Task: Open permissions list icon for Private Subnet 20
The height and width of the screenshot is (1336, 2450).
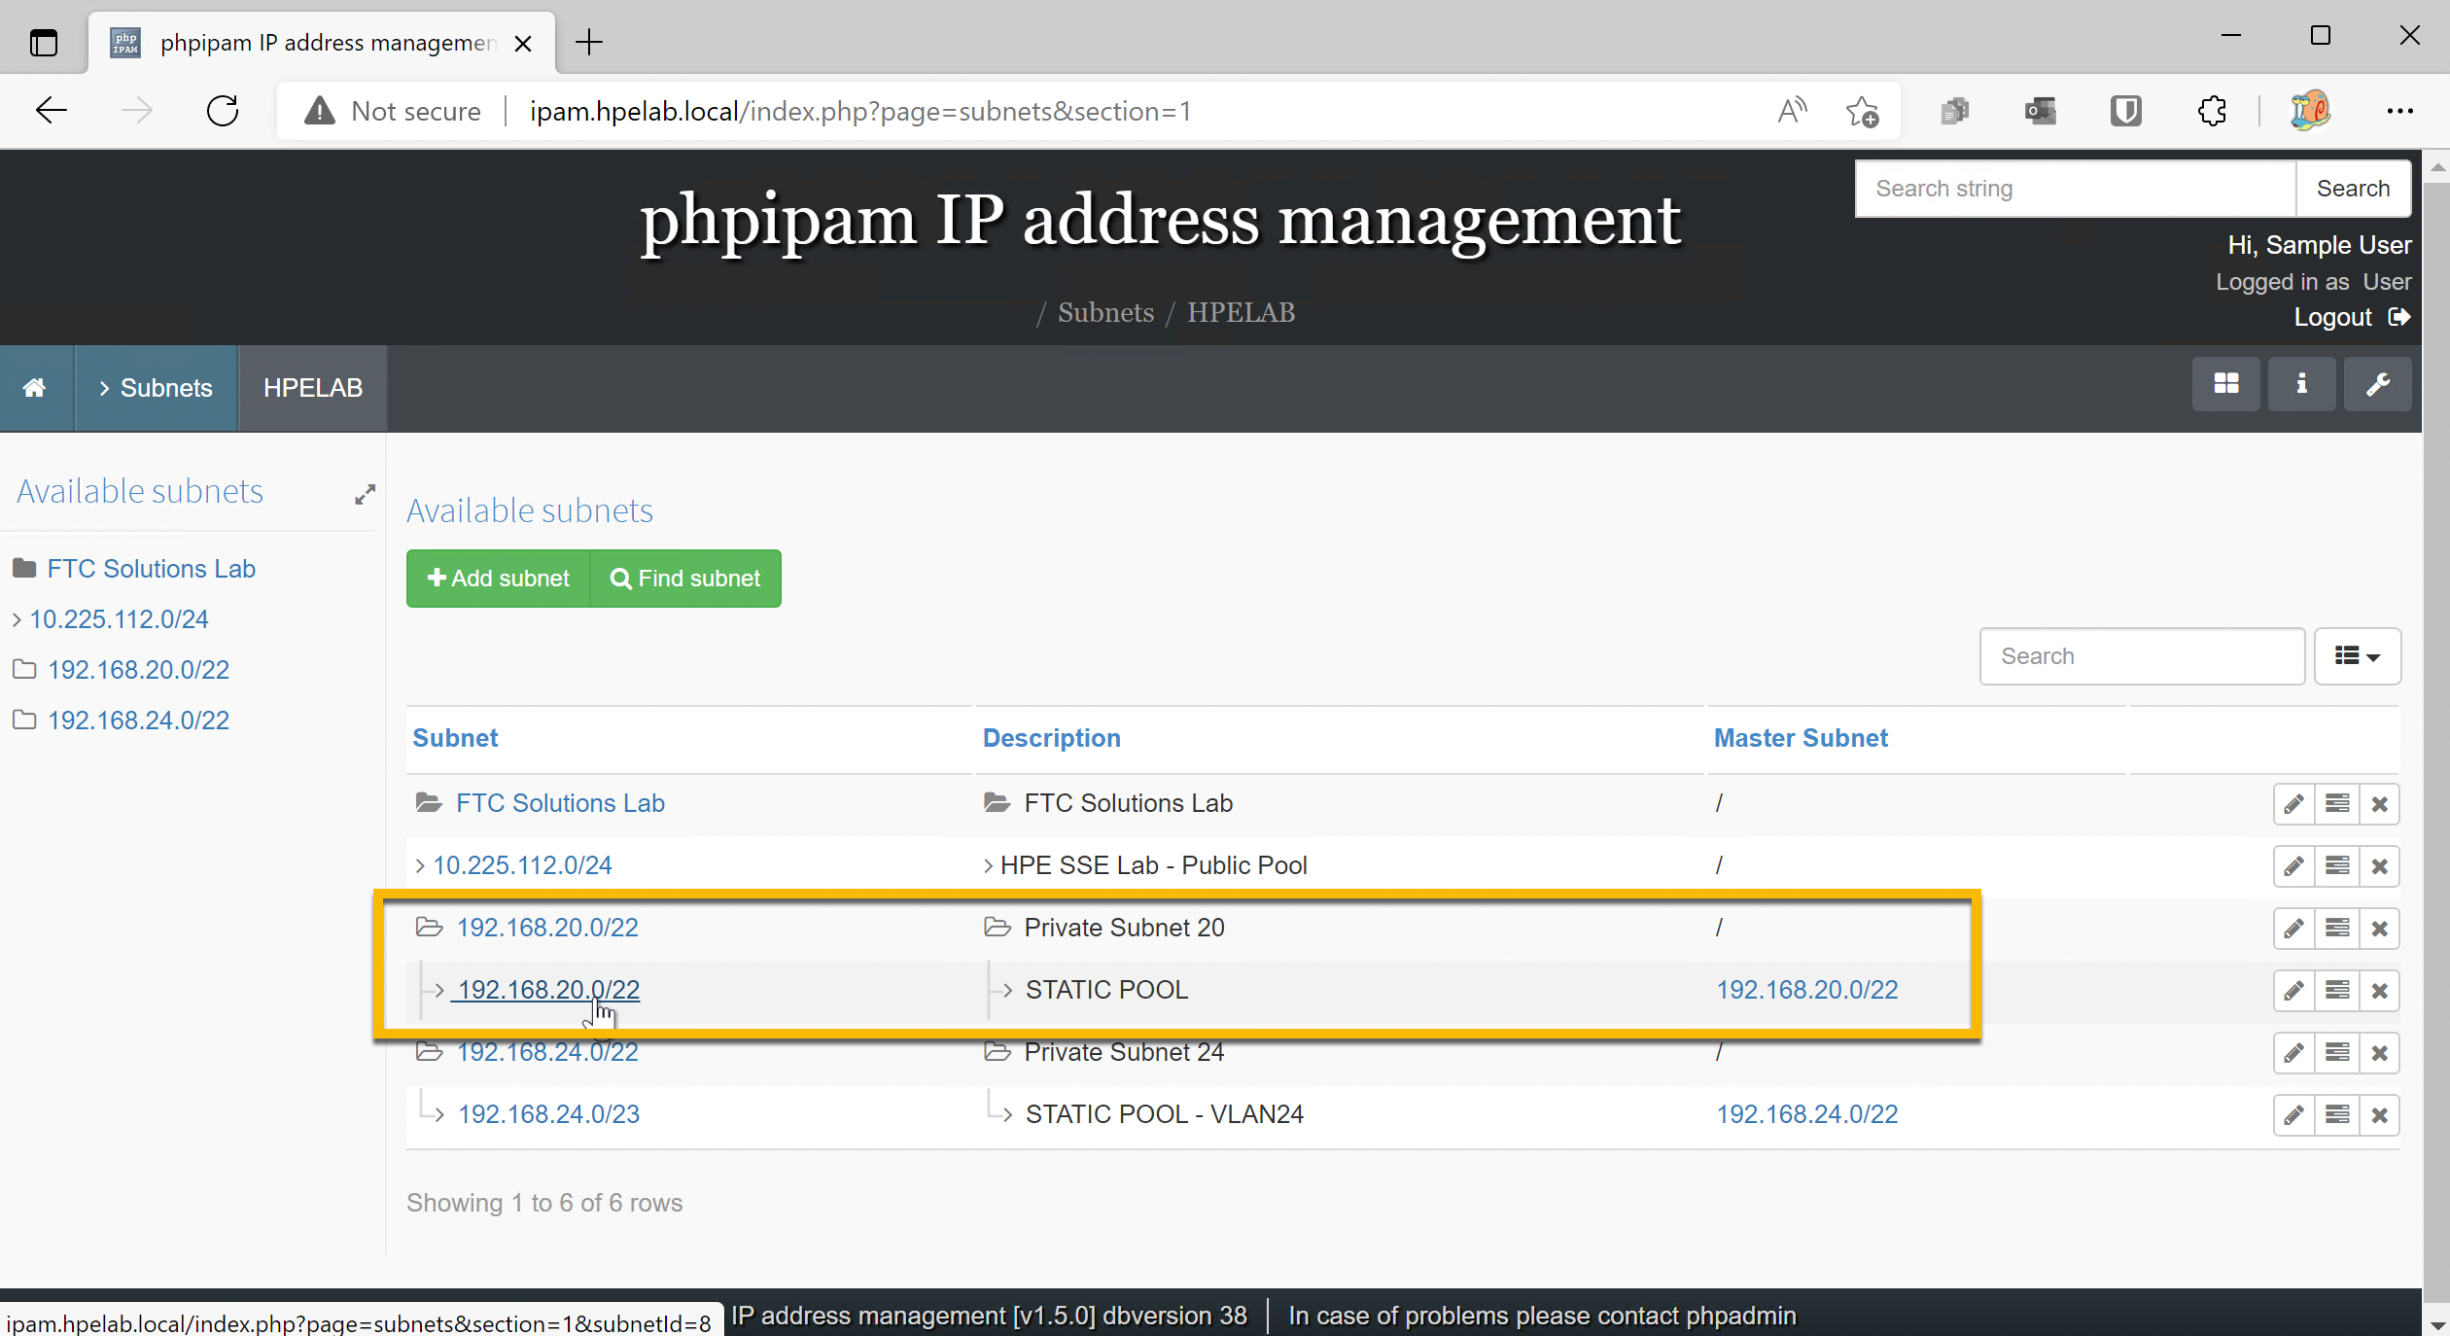Action: click(x=2336, y=929)
